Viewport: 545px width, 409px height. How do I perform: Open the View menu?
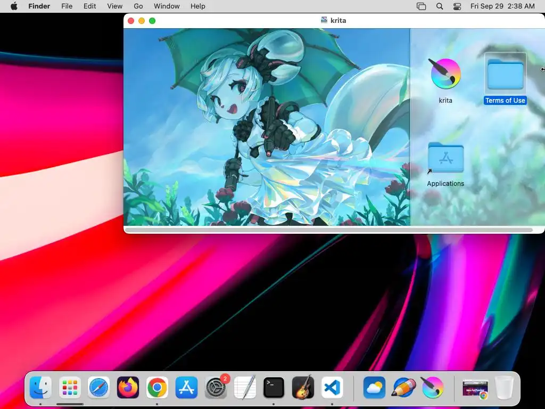pyautogui.click(x=115, y=6)
